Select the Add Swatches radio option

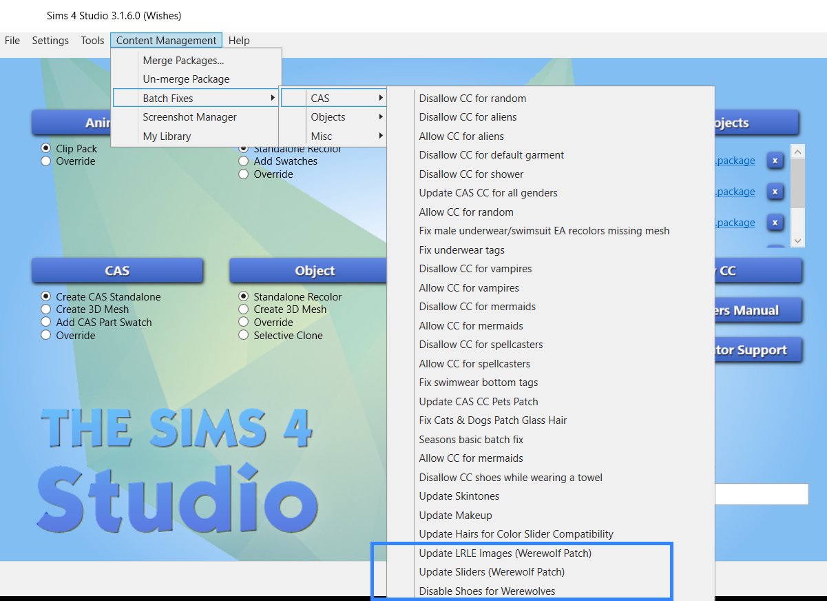click(244, 161)
